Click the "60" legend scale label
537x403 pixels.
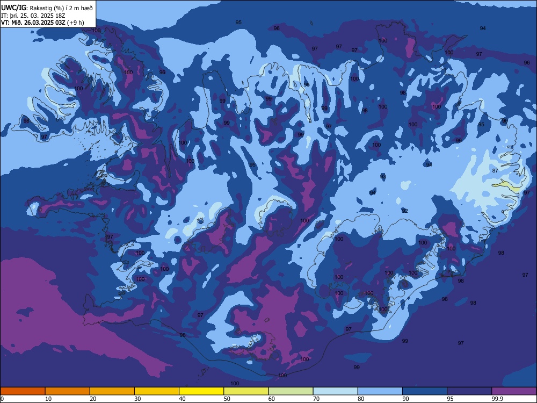pyautogui.click(x=272, y=399)
